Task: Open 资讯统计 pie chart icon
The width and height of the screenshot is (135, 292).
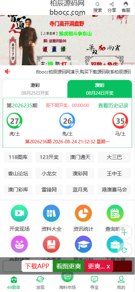Action: click(84, 213)
